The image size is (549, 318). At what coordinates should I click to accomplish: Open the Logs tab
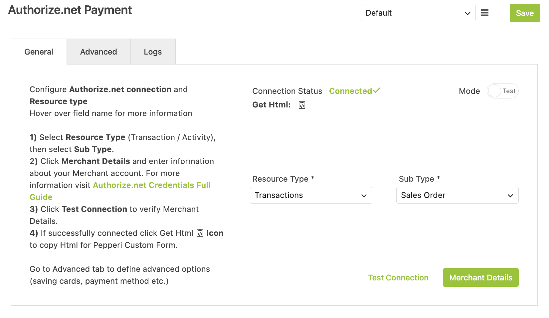coord(153,52)
